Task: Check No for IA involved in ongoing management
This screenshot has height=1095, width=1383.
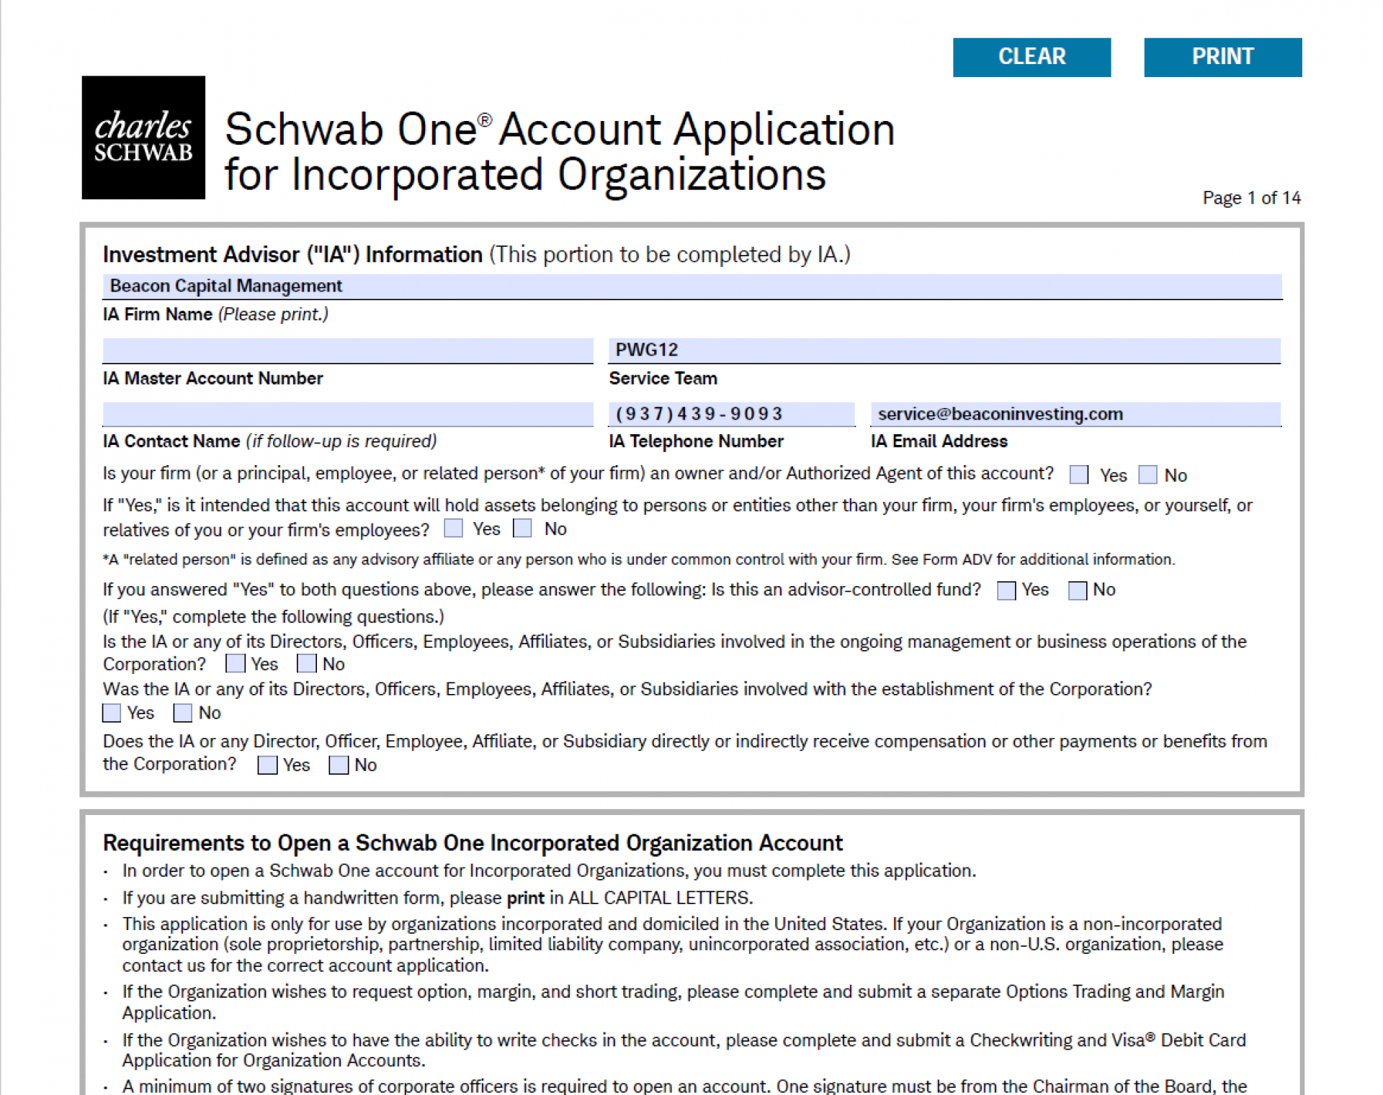Action: (307, 663)
